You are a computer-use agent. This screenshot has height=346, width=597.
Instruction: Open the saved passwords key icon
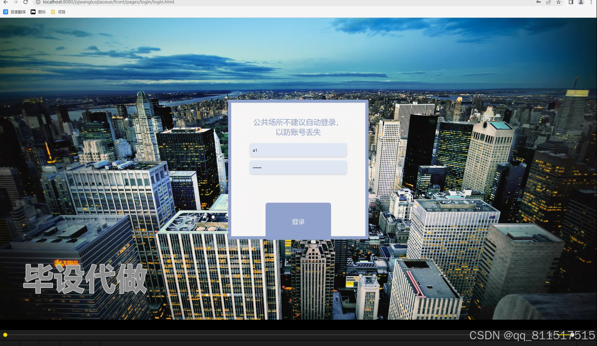(x=538, y=2)
